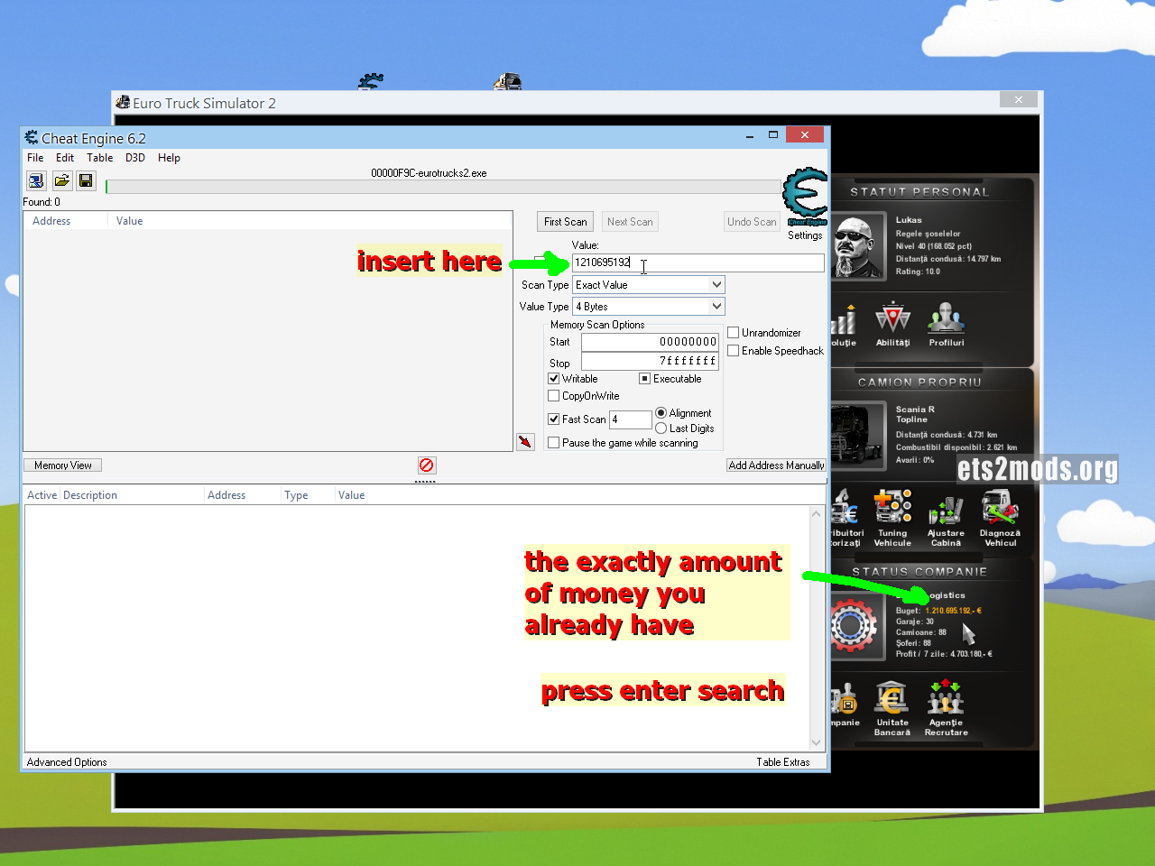
Task: Open the Help menu
Action: pos(169,158)
